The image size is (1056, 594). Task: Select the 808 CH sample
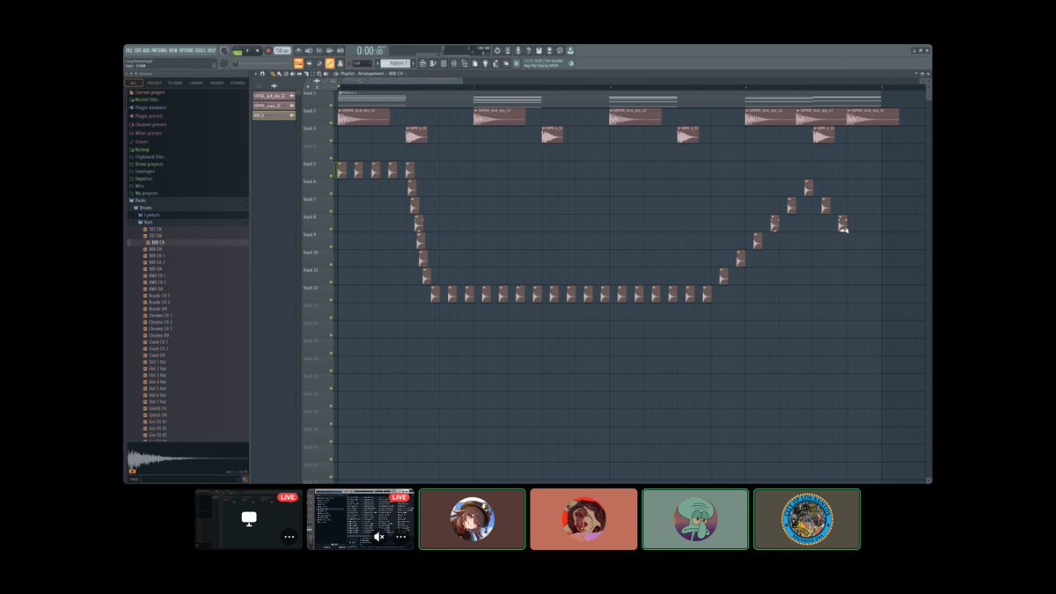point(156,242)
